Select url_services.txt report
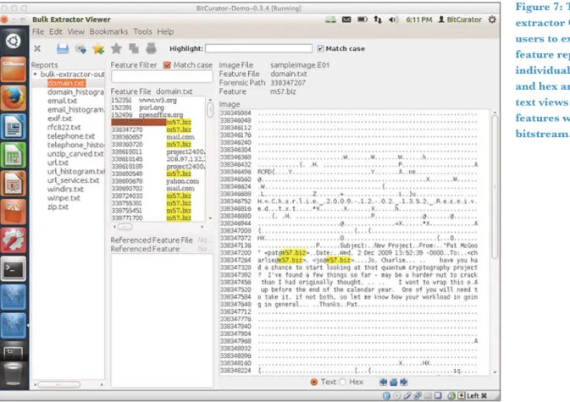This screenshot has height=402, width=570. click(74, 180)
